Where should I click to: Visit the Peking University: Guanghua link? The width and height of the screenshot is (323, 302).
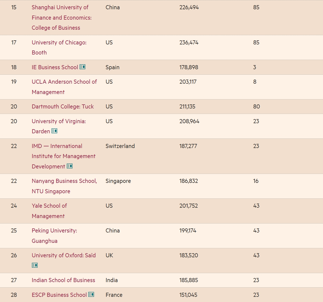55,235
